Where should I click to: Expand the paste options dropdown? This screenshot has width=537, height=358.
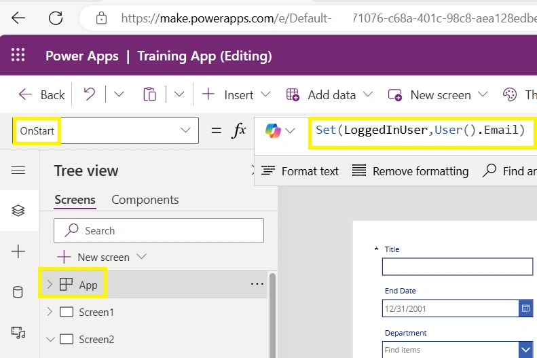179,94
